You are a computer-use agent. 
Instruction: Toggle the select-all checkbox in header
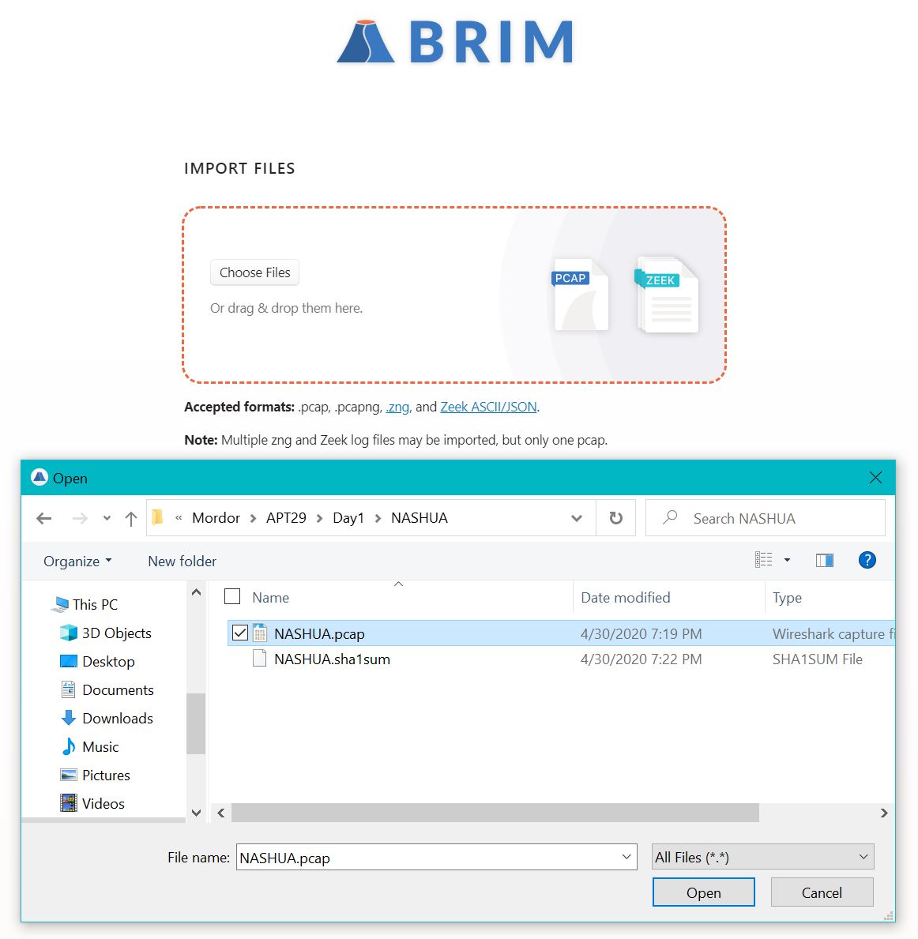coord(232,596)
